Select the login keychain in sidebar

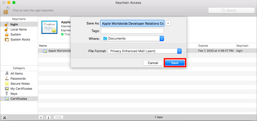(x=14, y=24)
